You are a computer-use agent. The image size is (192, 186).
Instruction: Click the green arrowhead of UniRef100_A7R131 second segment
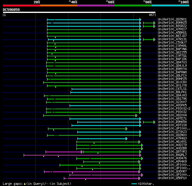154,39
